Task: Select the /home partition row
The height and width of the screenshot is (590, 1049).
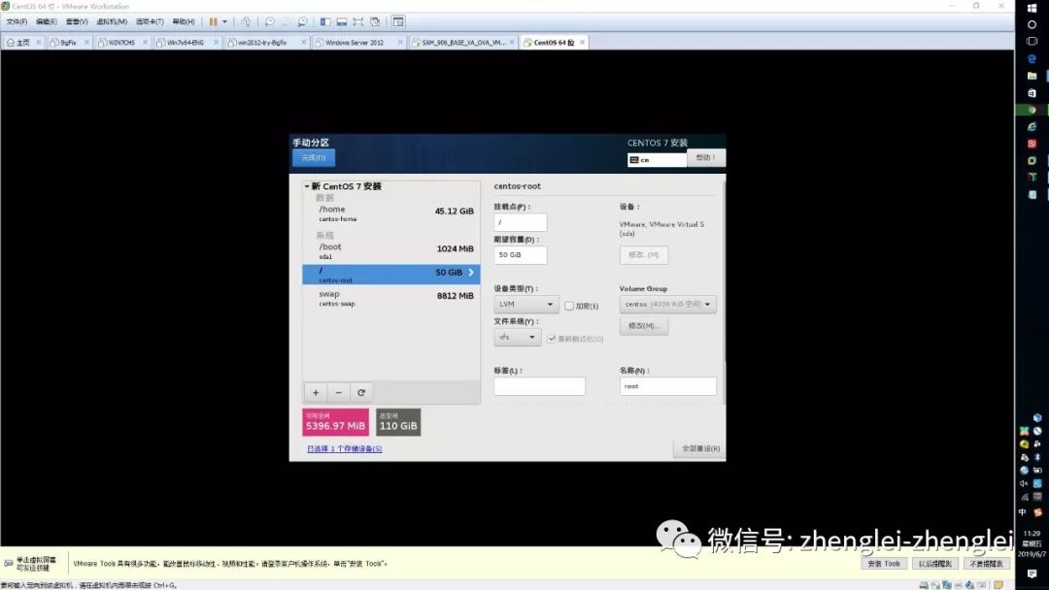Action: (391, 213)
